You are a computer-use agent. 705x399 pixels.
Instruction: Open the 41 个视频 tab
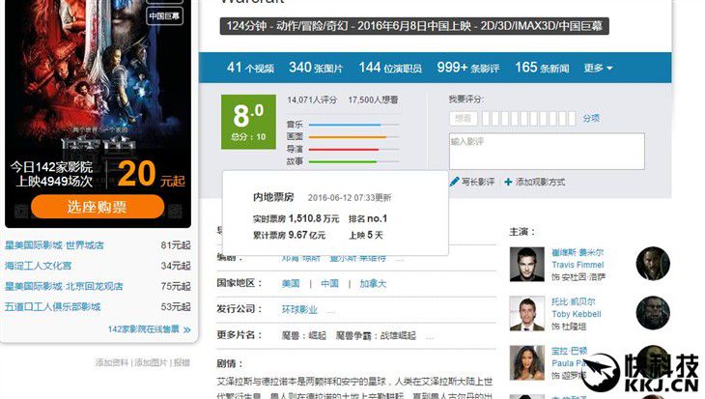(250, 68)
